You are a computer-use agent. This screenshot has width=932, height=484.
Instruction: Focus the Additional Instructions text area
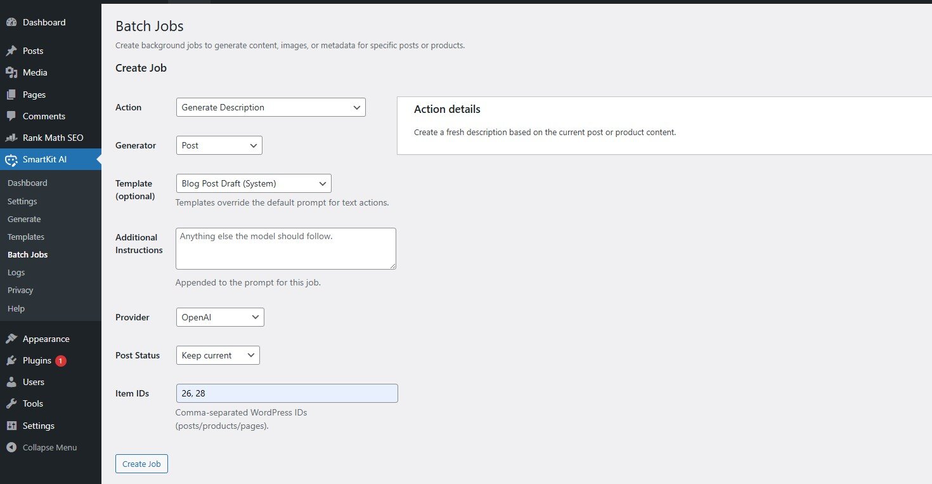tap(285, 249)
